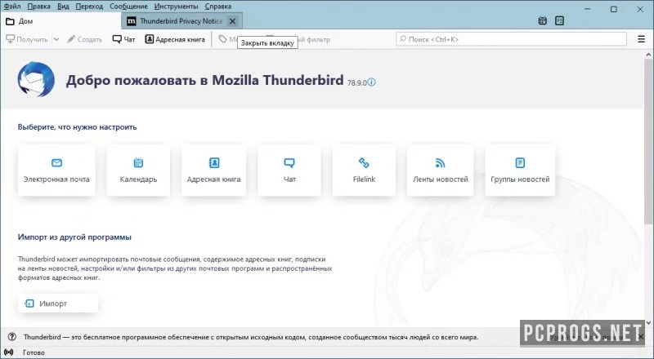Open the Сообщение menu
654x359 pixels.
click(128, 7)
